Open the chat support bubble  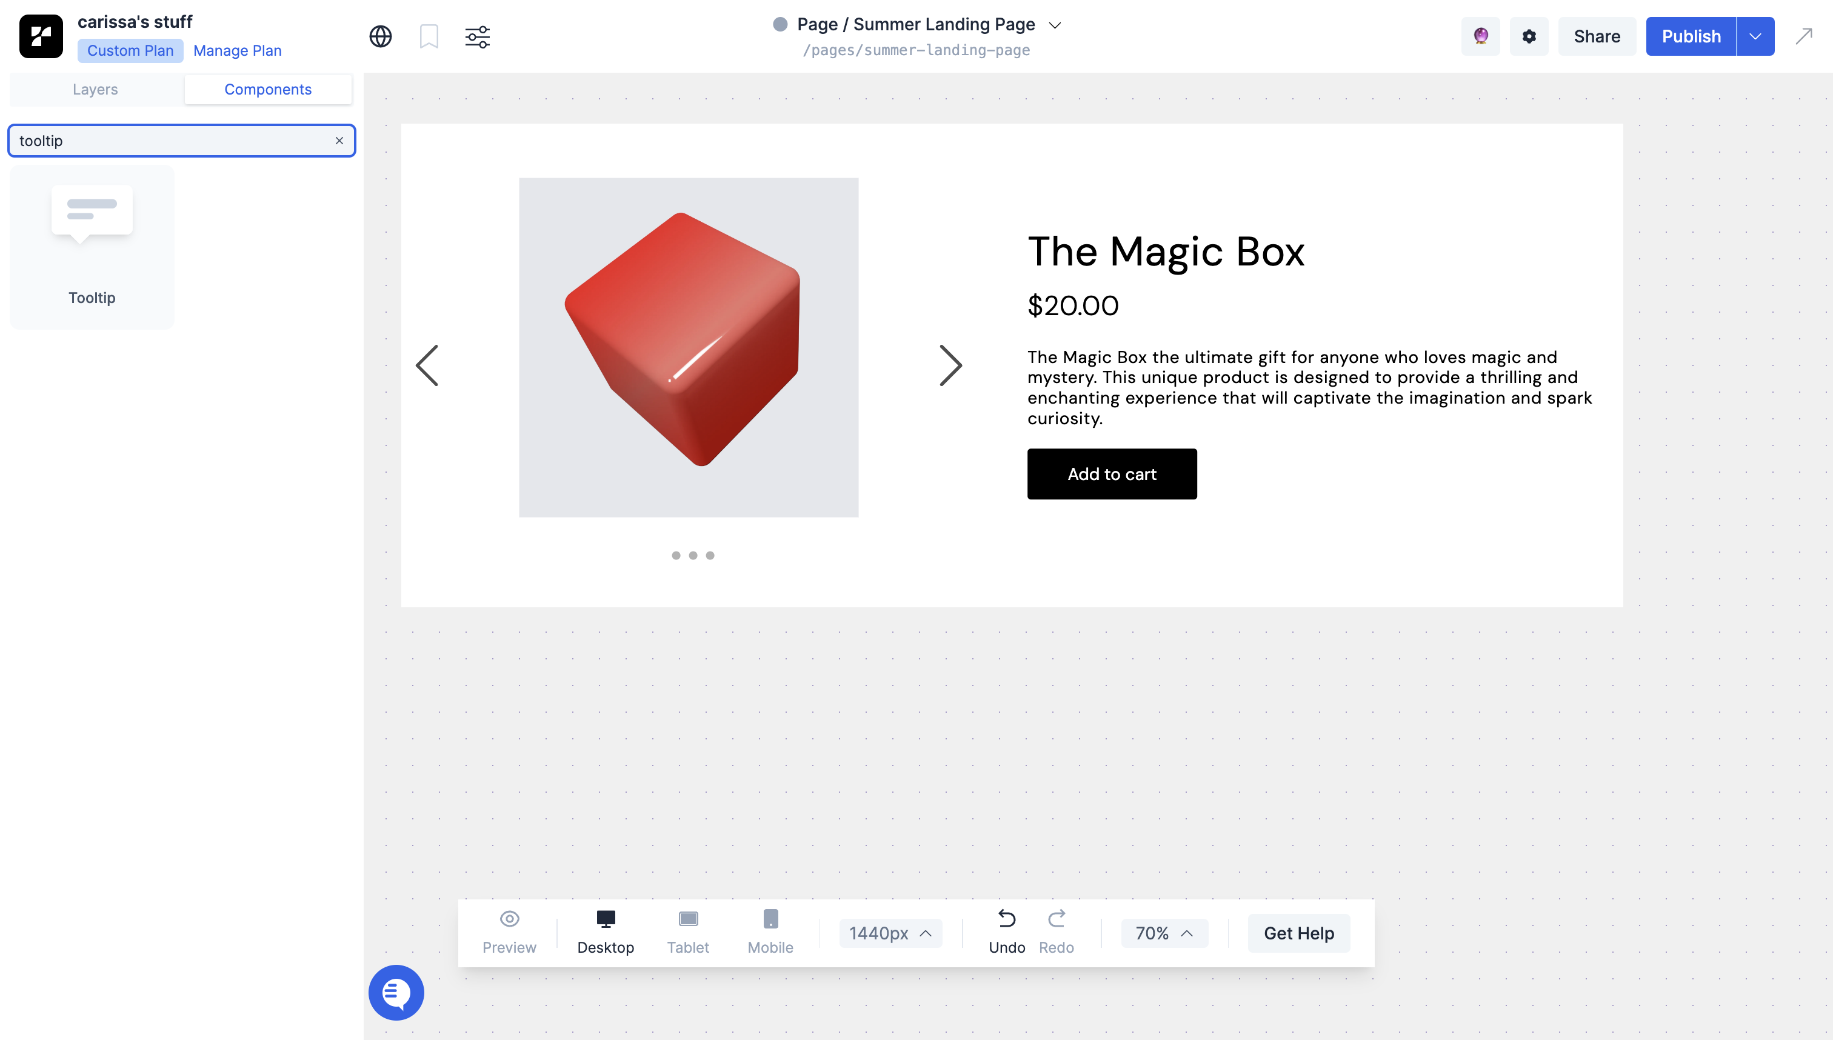coord(396,992)
